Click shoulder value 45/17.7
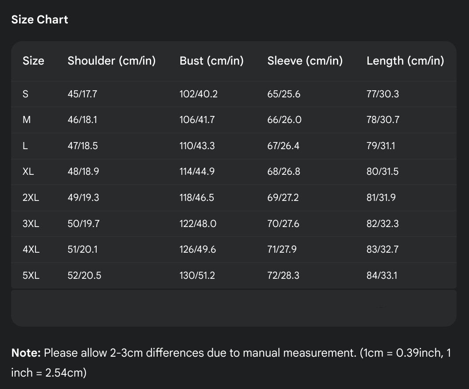 tap(82, 94)
